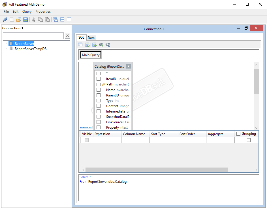Image resolution: width=267 pixels, height=209 pixels.
Task: Clear the search field with the X button
Action: [x=67, y=36]
